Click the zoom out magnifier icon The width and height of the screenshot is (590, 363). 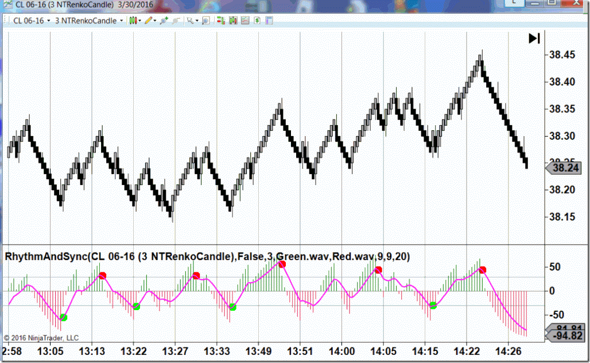176,21
